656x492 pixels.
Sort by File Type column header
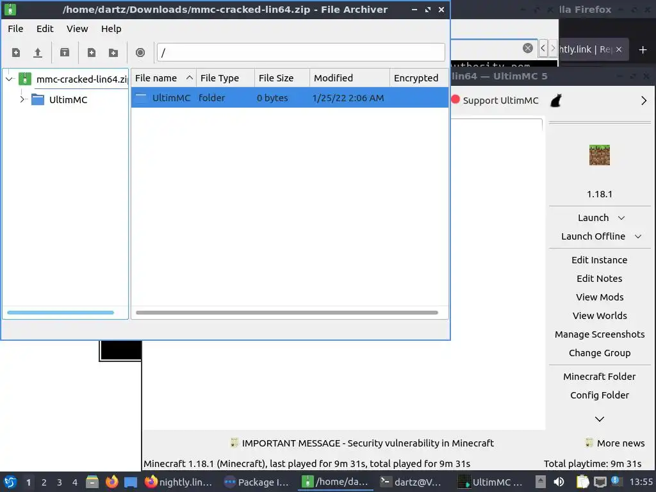(225, 78)
